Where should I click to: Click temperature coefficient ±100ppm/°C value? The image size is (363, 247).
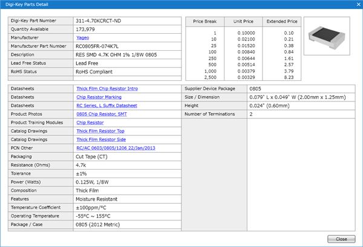point(91,208)
